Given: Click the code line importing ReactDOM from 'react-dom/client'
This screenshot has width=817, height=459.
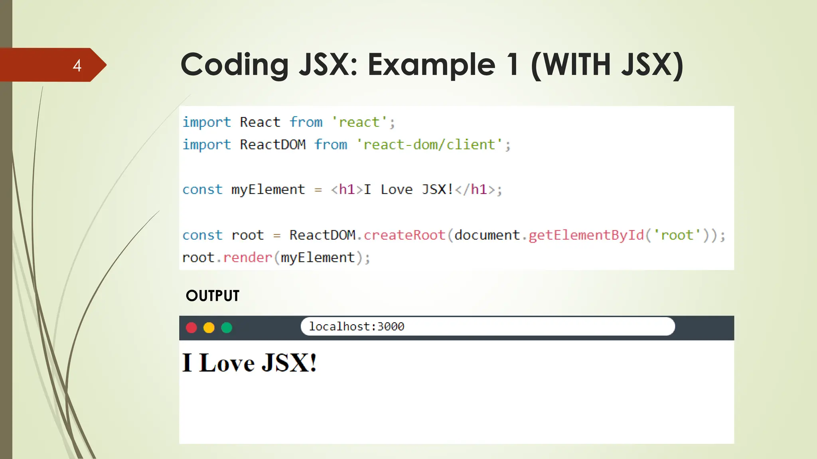Looking at the screenshot, I should pos(346,145).
